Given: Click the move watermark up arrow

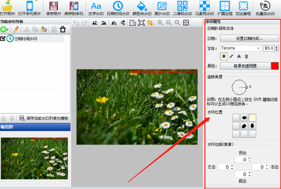Looking at the screenshot, I should pyautogui.click(x=4, y=118).
